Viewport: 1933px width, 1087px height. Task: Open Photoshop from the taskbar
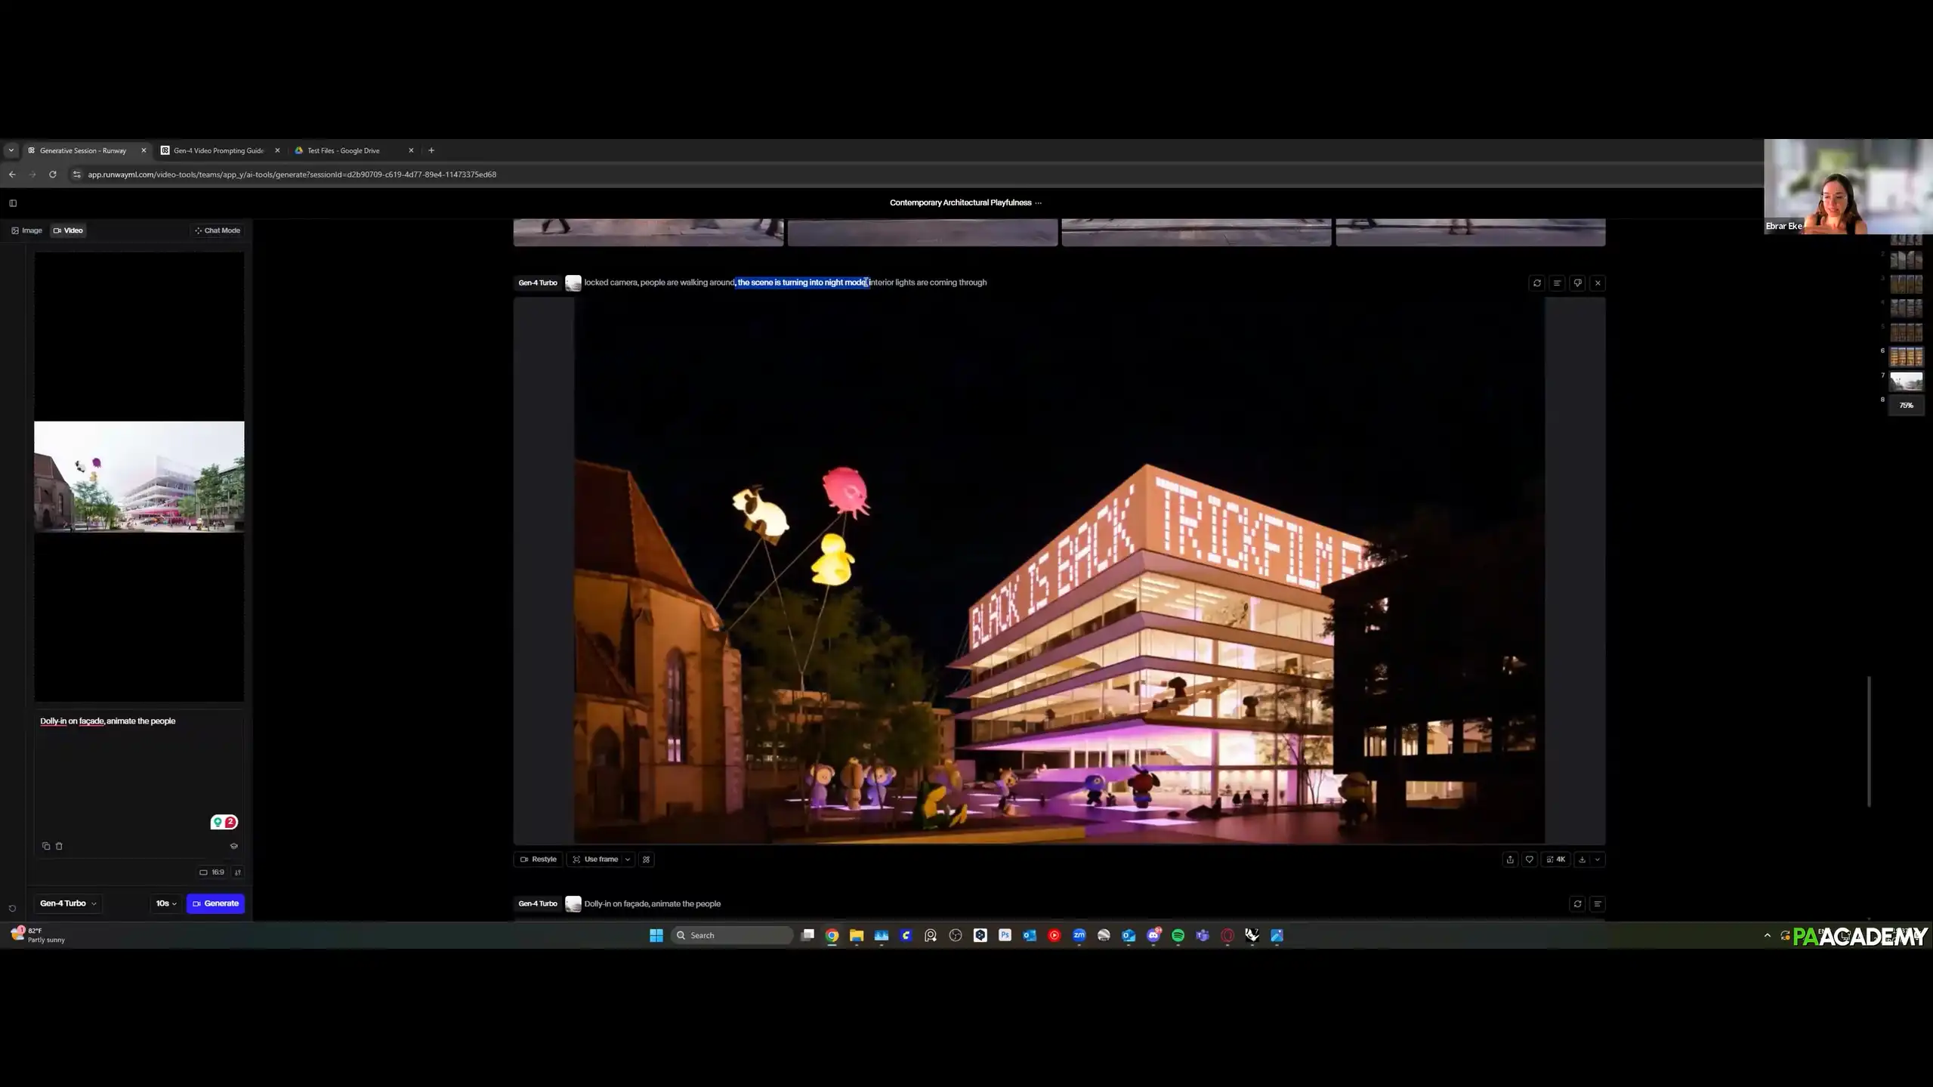point(1005,935)
